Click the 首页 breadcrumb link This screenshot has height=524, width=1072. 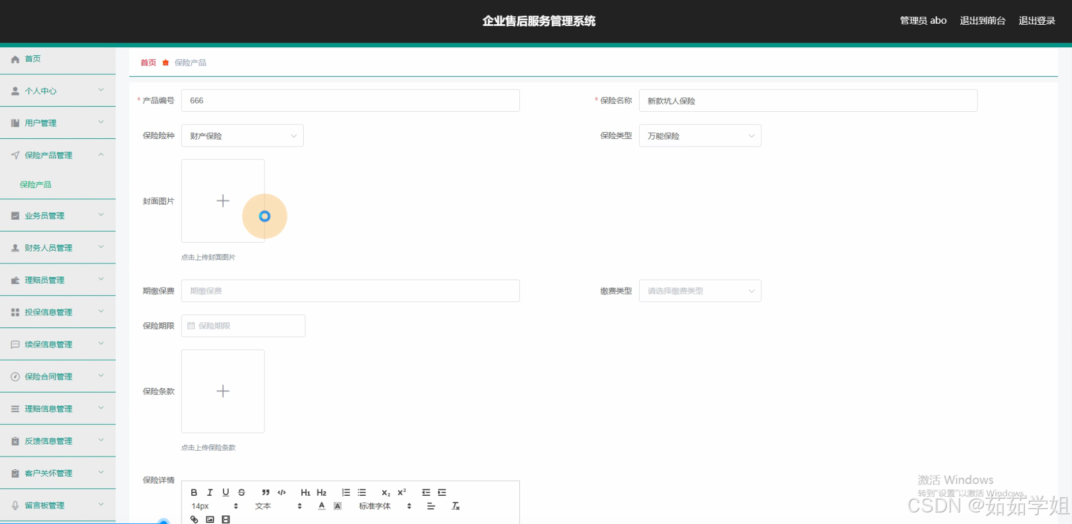148,62
